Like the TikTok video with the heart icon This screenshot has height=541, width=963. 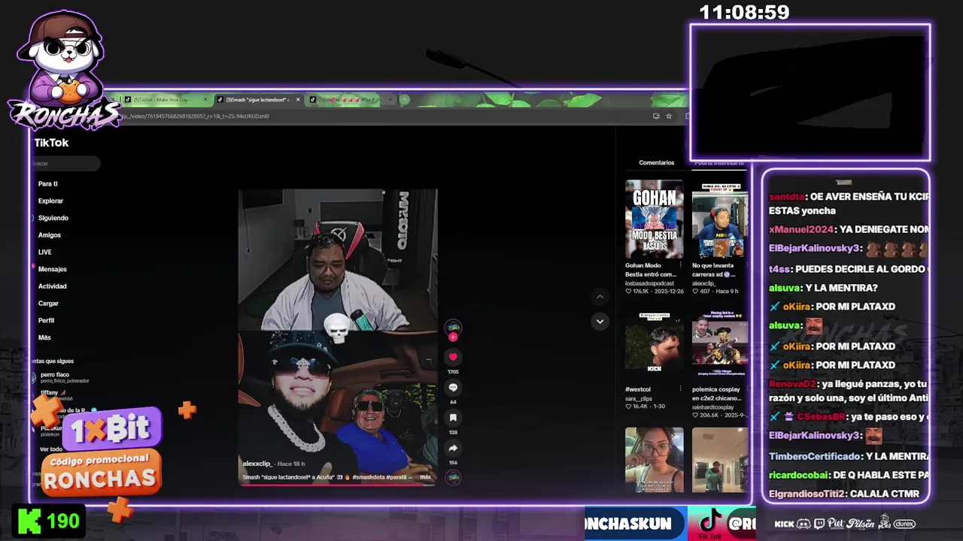pos(453,357)
